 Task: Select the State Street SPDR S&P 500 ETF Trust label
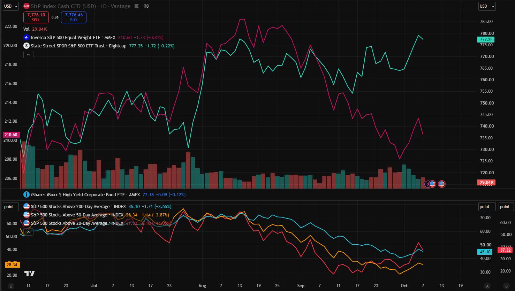coord(78,46)
